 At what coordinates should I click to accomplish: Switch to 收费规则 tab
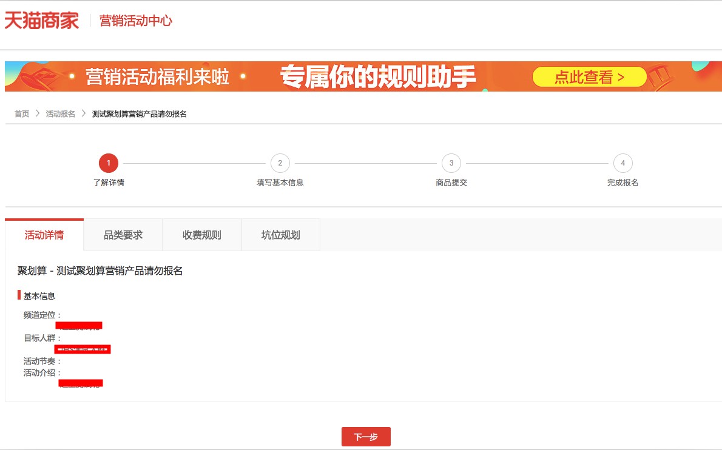pyautogui.click(x=201, y=235)
